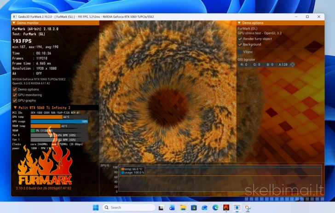Image resolution: width=335 pixels, height=213 pixels.
Task: Collapse the Demo options panel
Action: click(239, 23)
